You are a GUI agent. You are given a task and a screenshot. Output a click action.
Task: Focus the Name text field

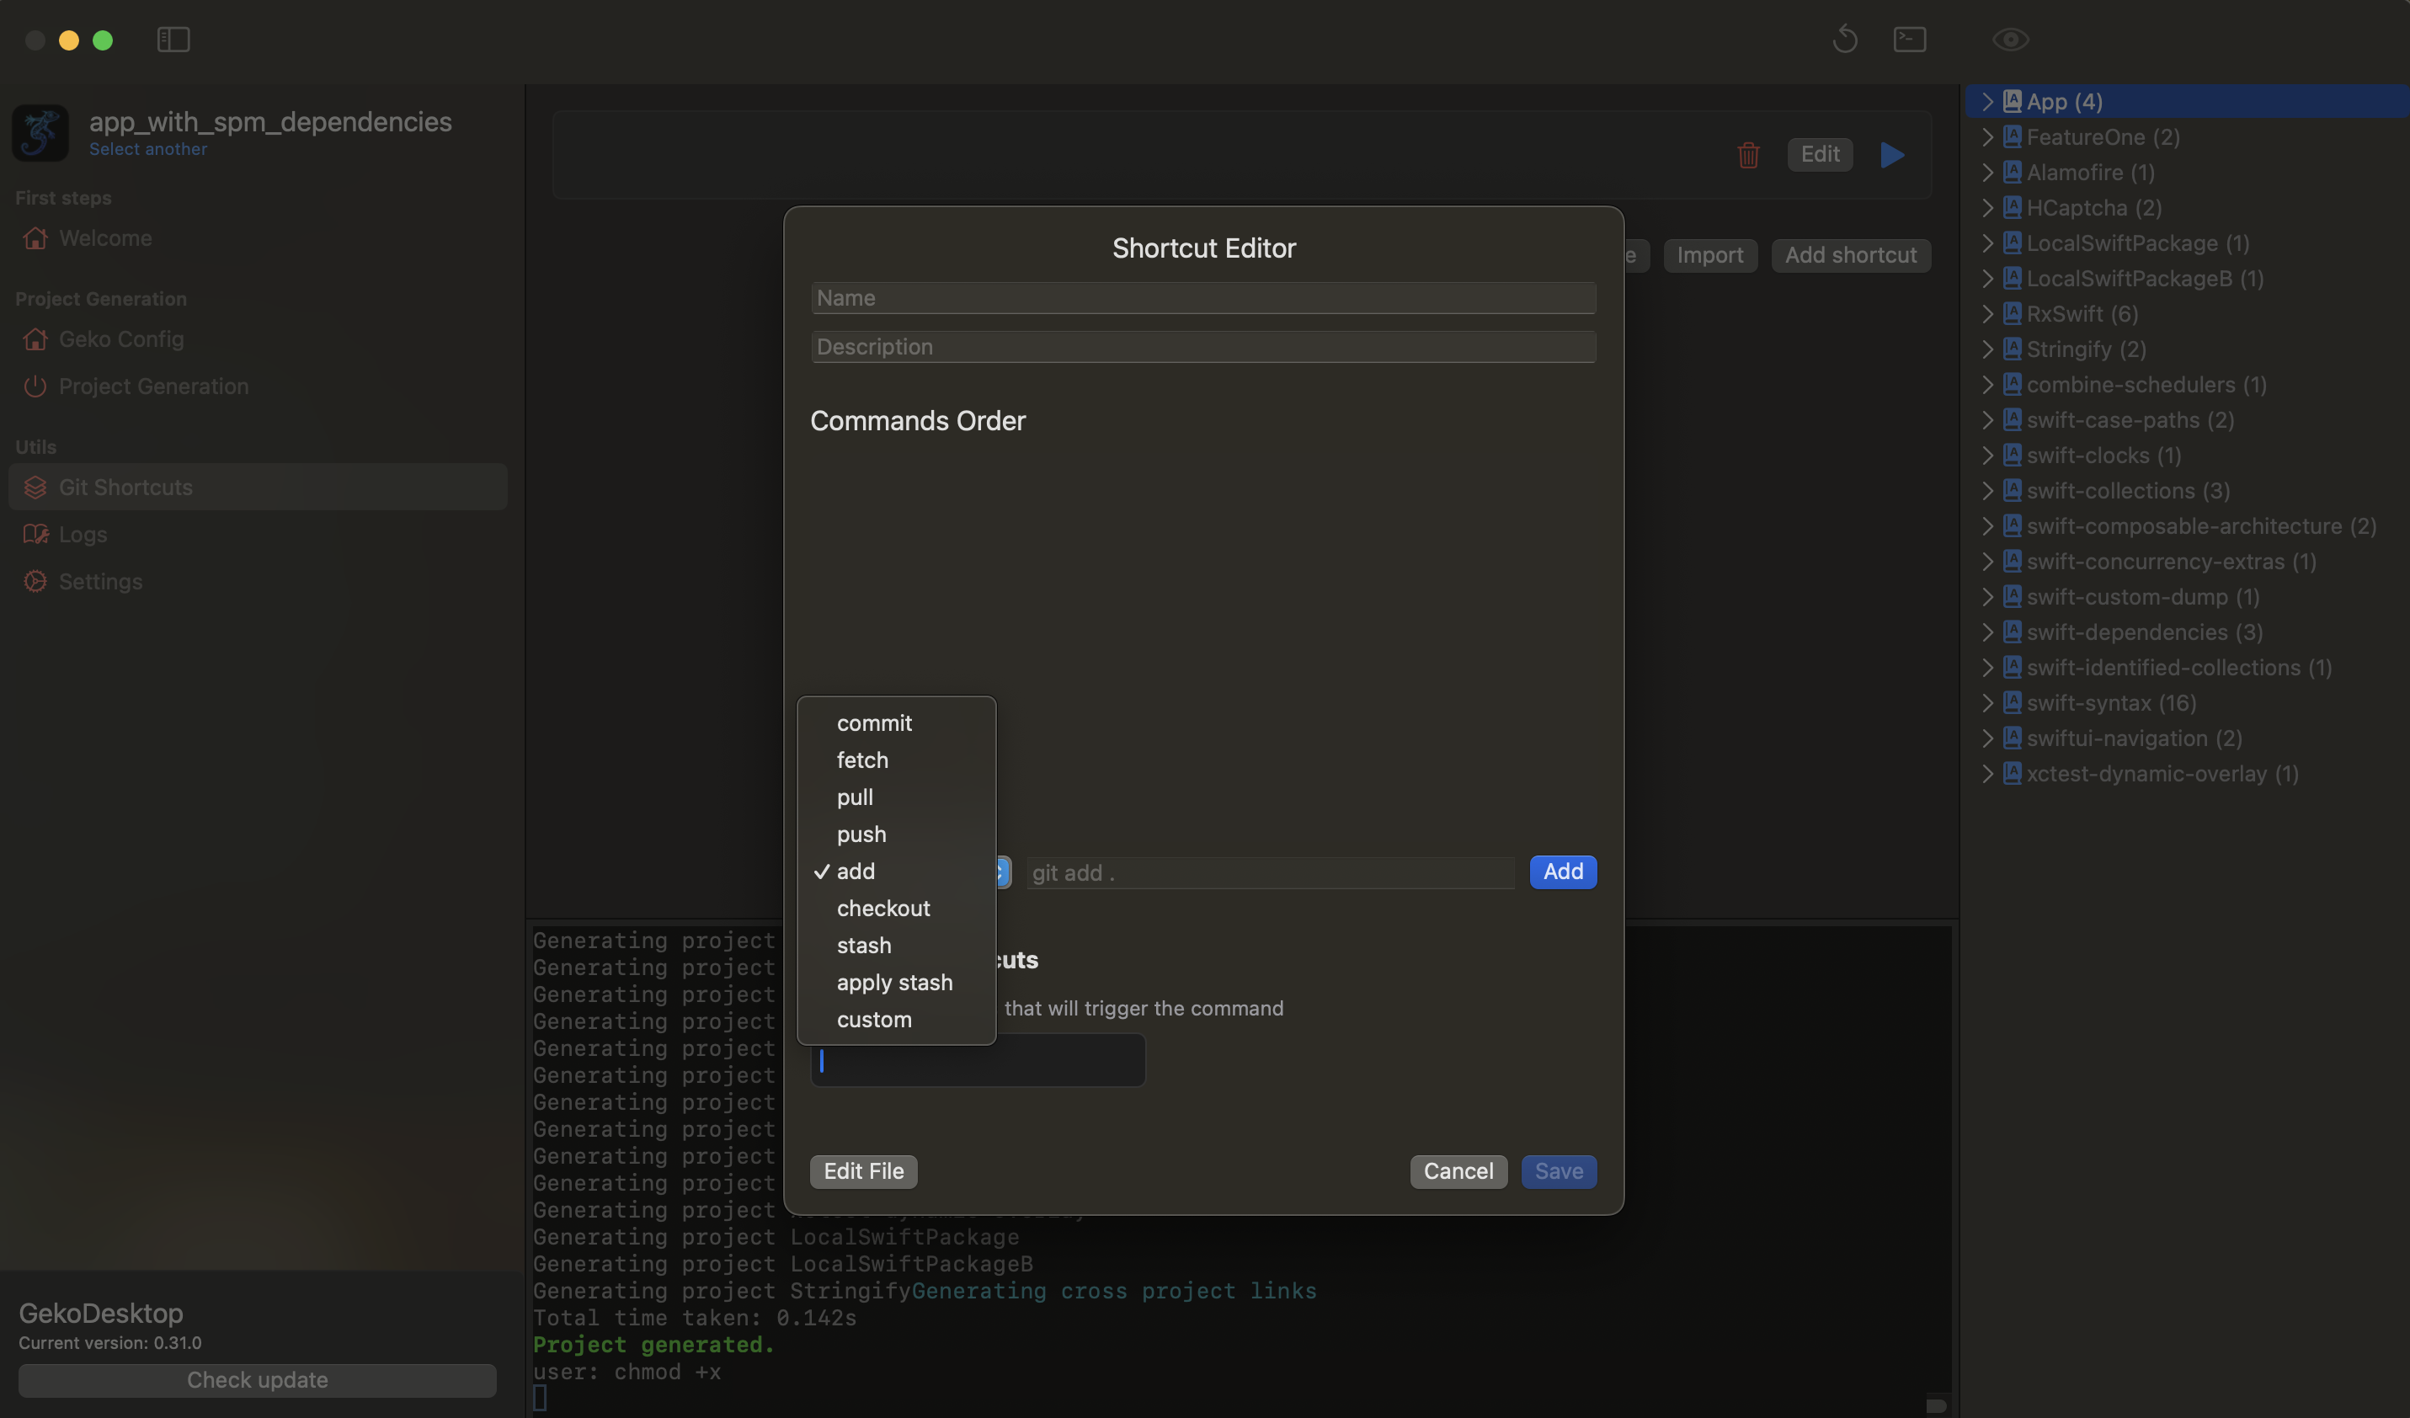point(1202,298)
